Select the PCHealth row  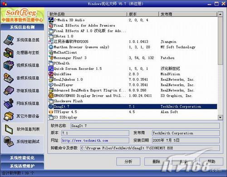pos(133,63)
